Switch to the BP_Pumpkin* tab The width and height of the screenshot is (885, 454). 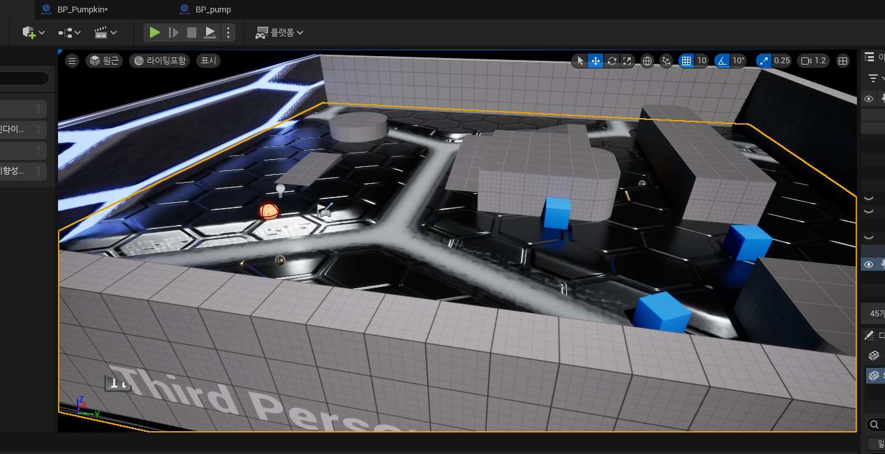pos(82,9)
